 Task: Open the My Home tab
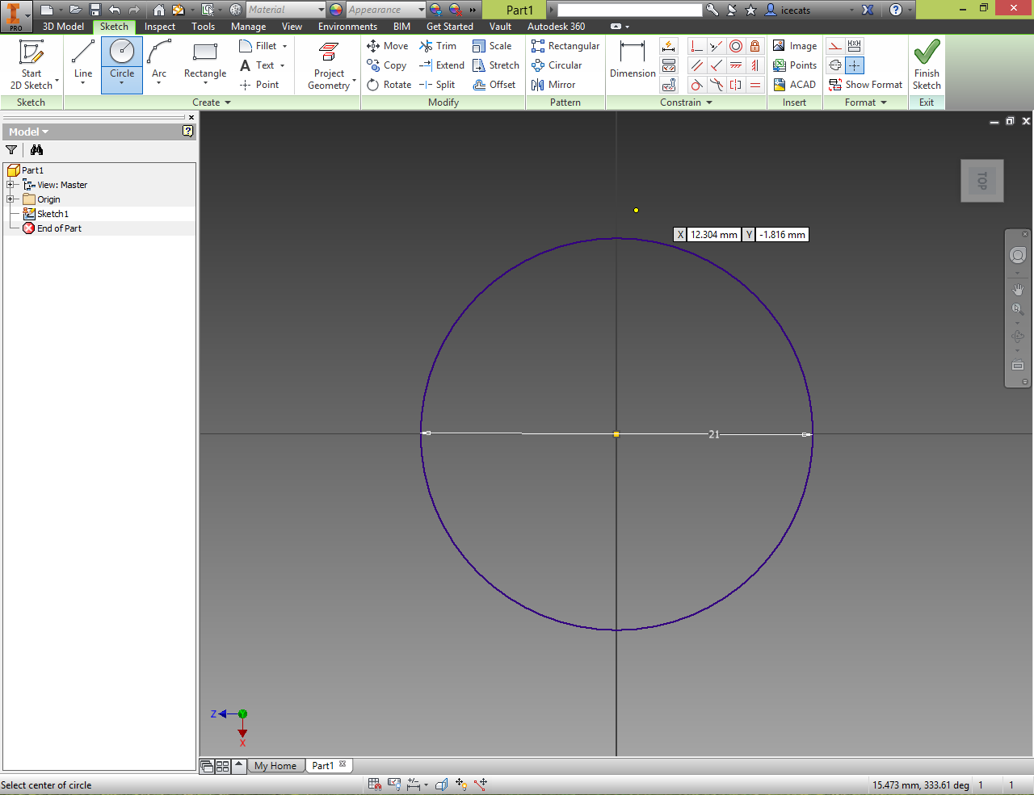(x=276, y=765)
